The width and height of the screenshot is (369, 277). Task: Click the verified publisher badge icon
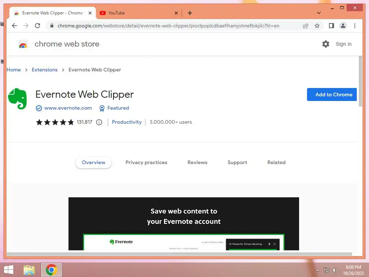click(x=39, y=108)
